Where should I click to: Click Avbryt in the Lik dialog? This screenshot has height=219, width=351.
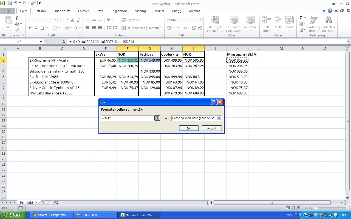[212, 128]
